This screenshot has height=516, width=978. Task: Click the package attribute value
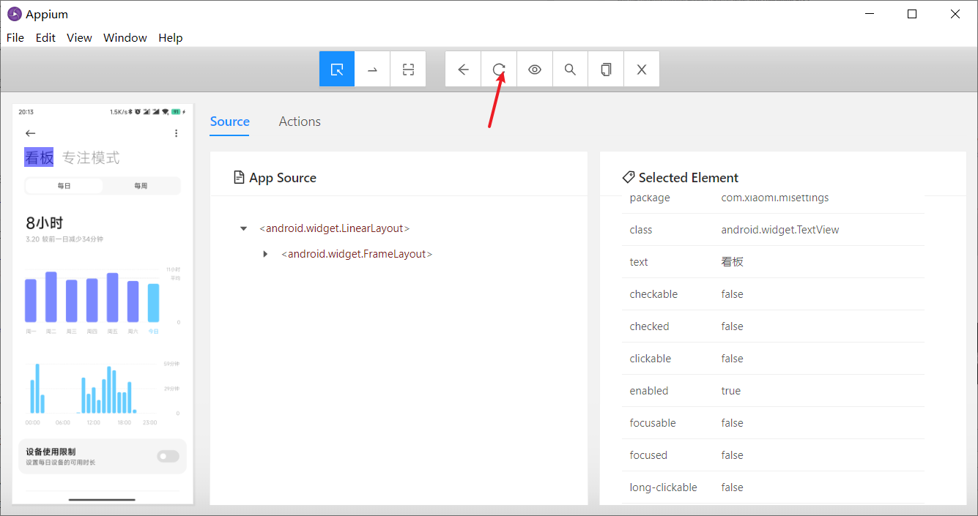[775, 198]
